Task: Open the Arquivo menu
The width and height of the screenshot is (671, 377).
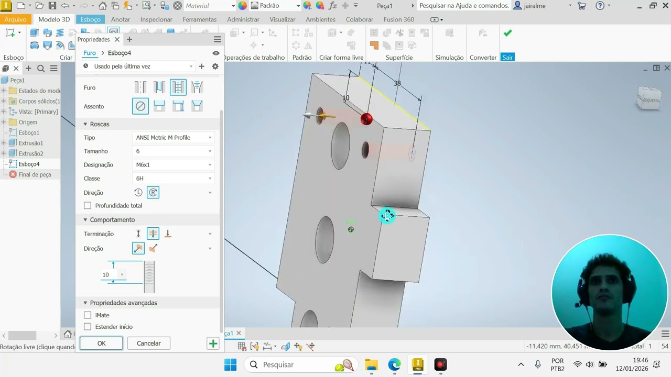Action: point(16,19)
